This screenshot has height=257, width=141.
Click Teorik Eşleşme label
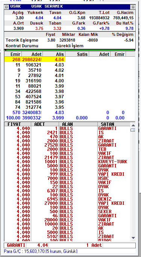click(x=22, y=40)
